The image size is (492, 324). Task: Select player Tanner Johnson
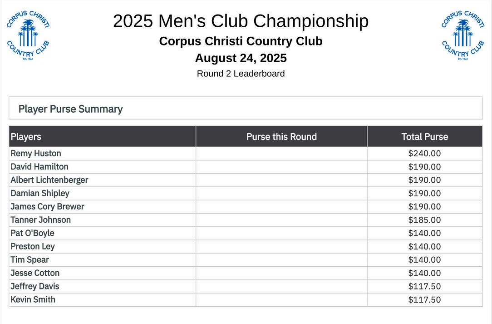click(40, 219)
